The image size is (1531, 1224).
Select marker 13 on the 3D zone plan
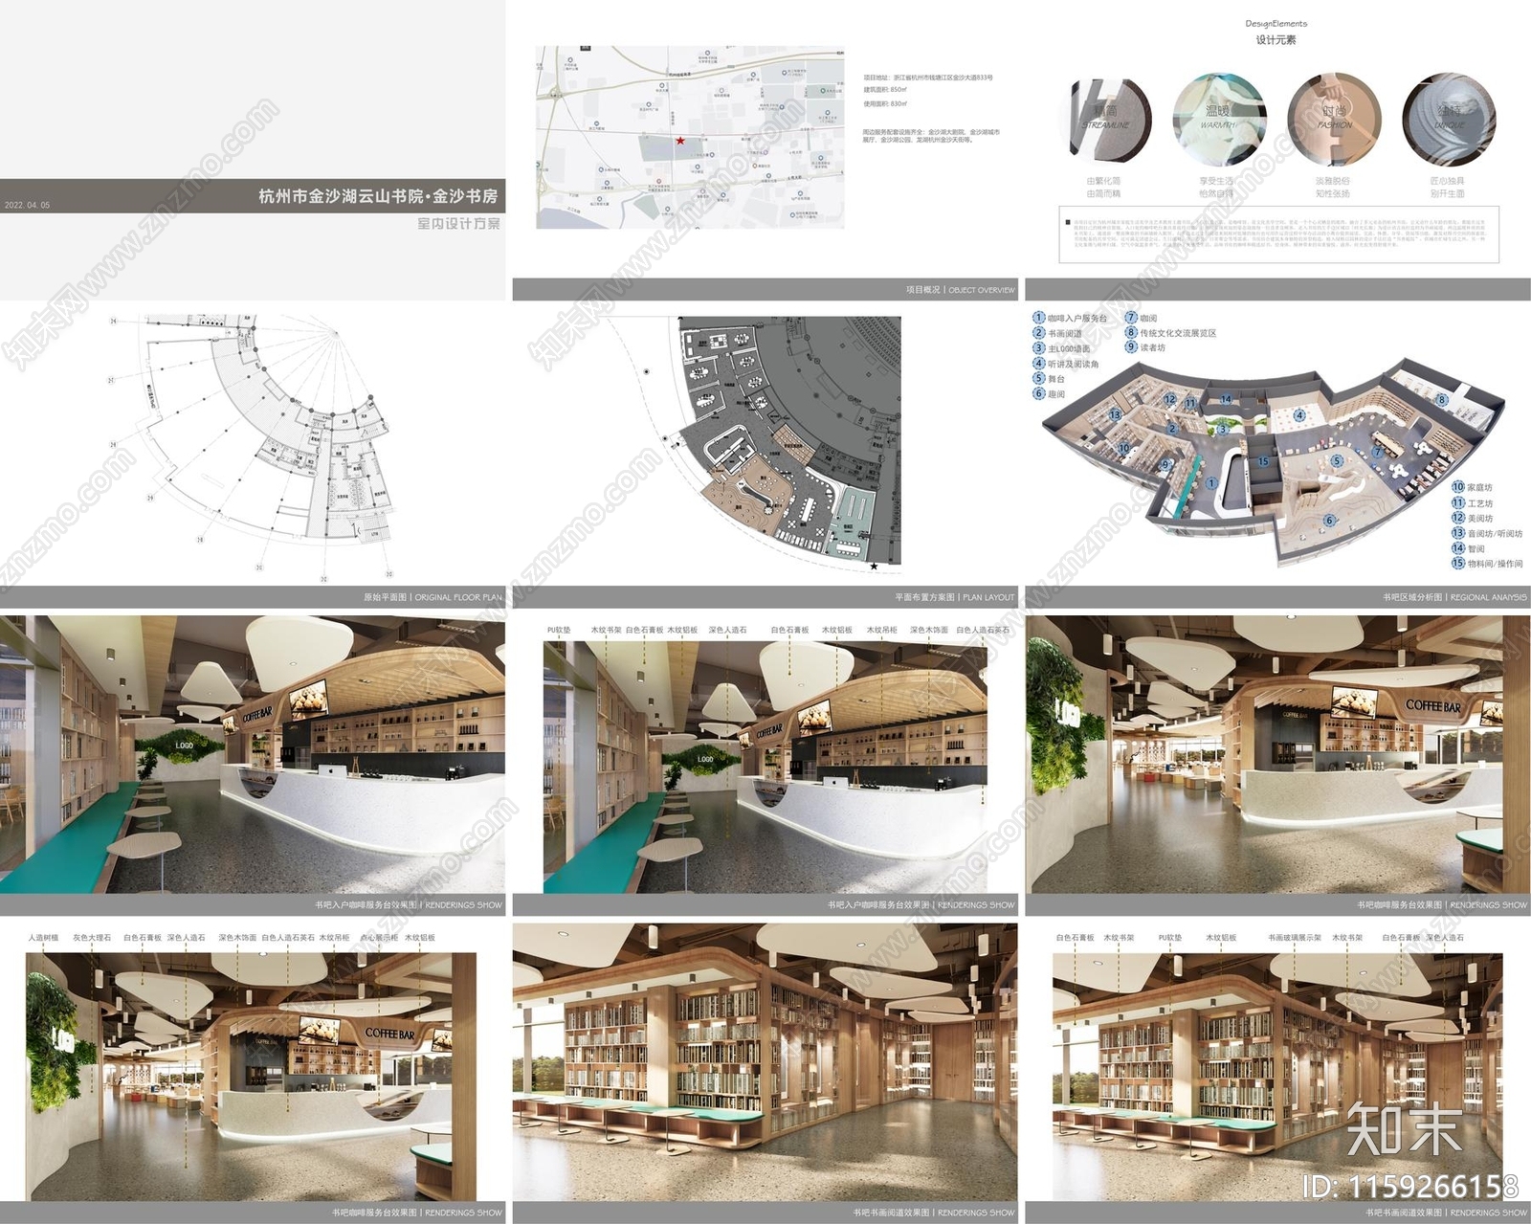coord(1115,414)
